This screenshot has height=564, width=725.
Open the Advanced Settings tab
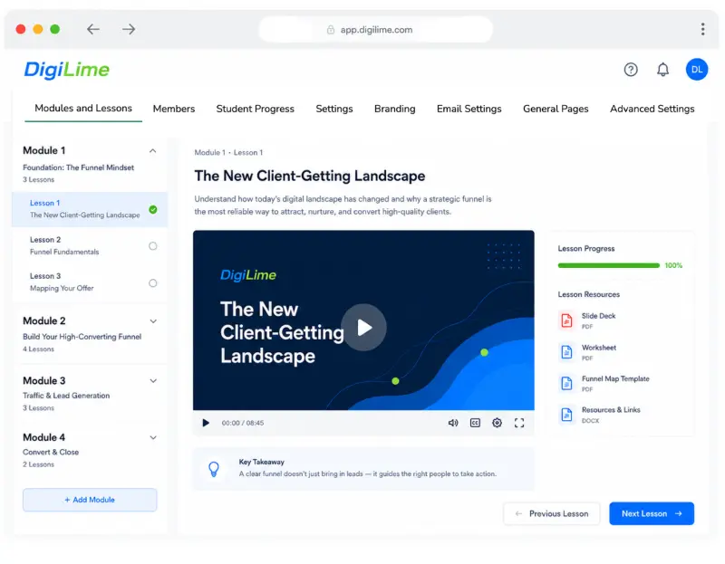pos(652,109)
